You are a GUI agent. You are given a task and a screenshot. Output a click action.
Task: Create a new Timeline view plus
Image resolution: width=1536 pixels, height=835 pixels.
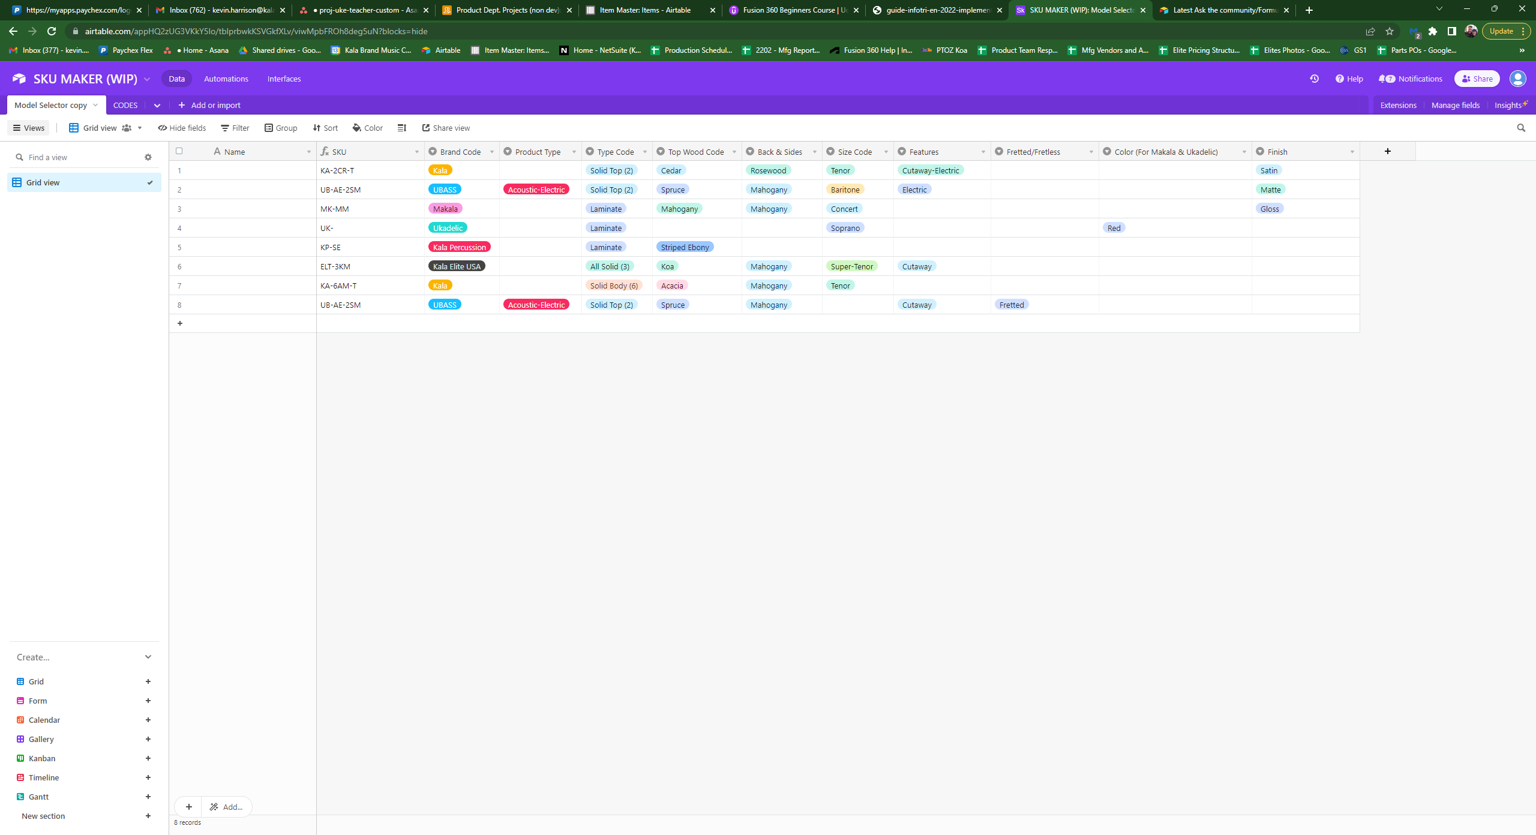point(148,777)
